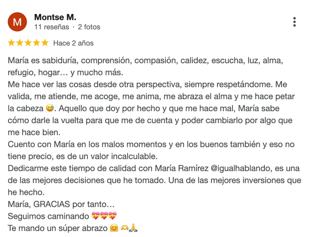Screen dimensions: 311x237
Task: Click the first gold rating star
Action: (x=11, y=43)
